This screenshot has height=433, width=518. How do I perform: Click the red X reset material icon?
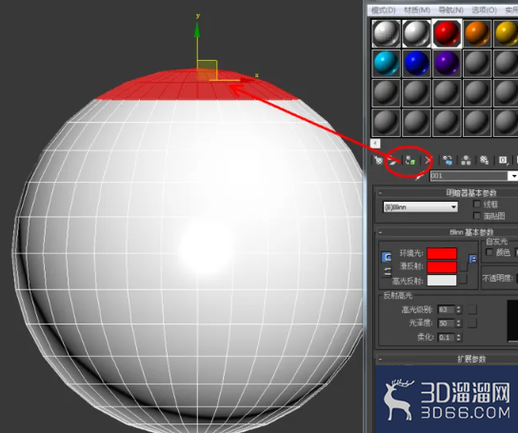tap(428, 161)
